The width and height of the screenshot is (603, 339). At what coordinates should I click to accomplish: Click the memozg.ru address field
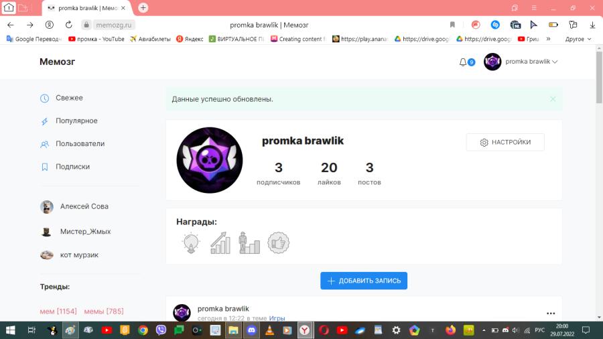[113, 25]
